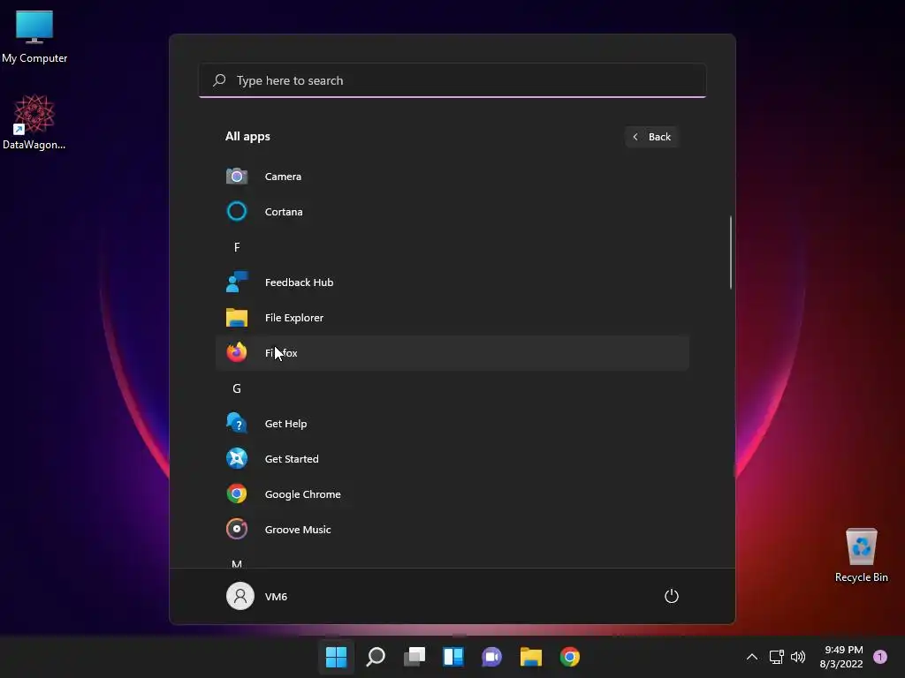Click the All apps list scrollbar
The width and height of the screenshot is (905, 678).
tap(731, 252)
